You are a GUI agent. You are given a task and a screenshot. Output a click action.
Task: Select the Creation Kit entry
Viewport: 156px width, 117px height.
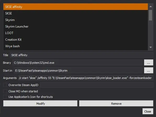75,40
